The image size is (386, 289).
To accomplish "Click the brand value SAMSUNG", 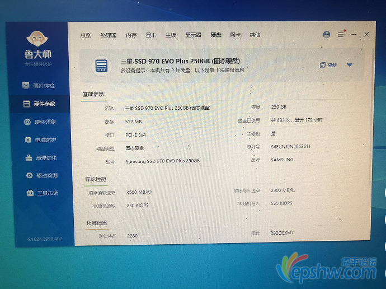I will tap(282, 160).
